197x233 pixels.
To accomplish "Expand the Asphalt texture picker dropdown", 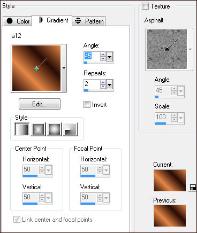I will coord(190,49).
